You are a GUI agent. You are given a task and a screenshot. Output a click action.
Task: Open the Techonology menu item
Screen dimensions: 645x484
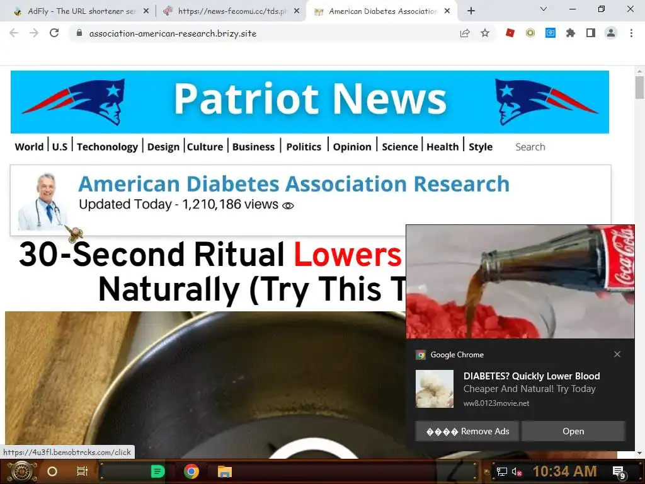(x=107, y=147)
